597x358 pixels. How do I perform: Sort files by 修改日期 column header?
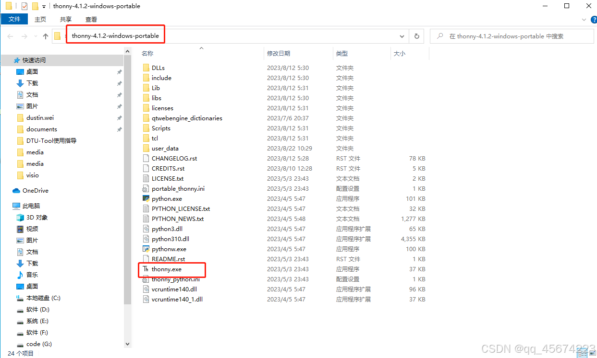(x=279, y=53)
